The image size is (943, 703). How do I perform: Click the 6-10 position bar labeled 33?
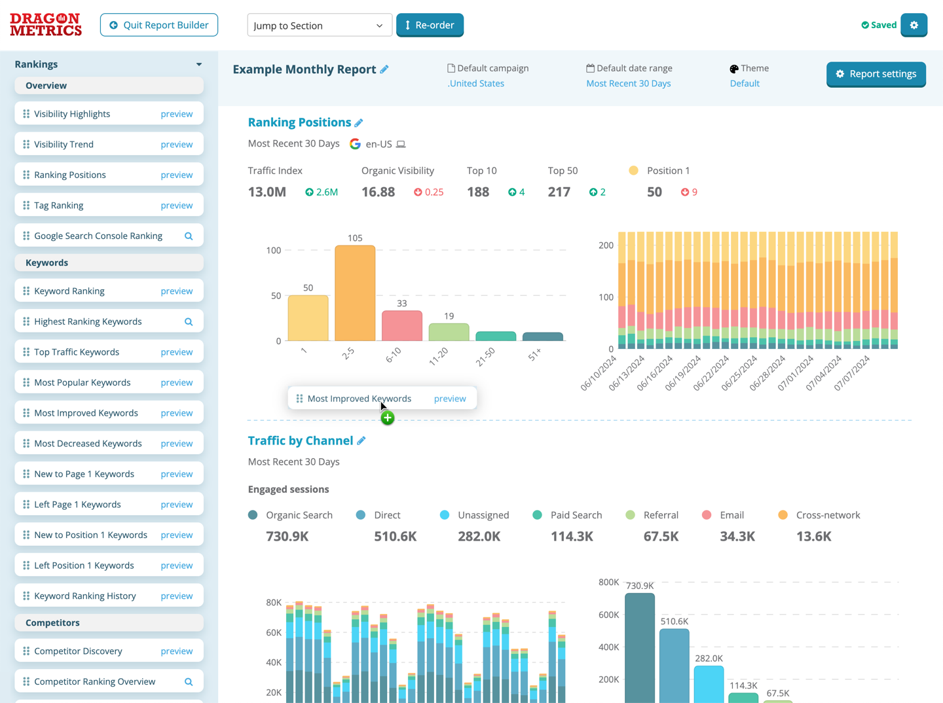click(x=402, y=326)
